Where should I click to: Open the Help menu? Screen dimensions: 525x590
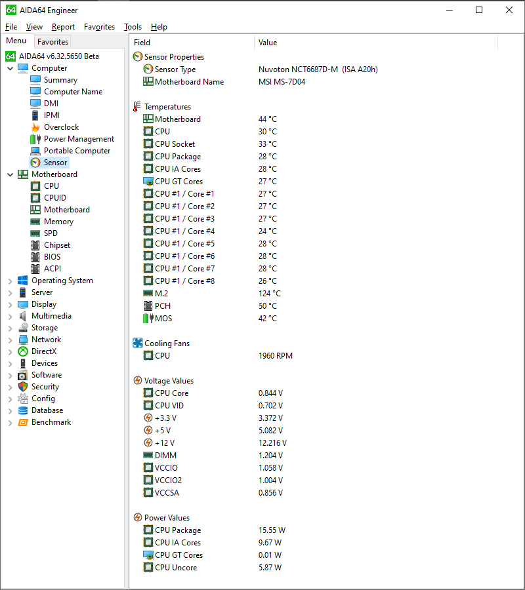tap(159, 27)
